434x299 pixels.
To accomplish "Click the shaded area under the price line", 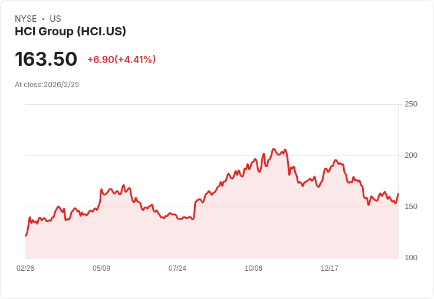I will point(211,235).
